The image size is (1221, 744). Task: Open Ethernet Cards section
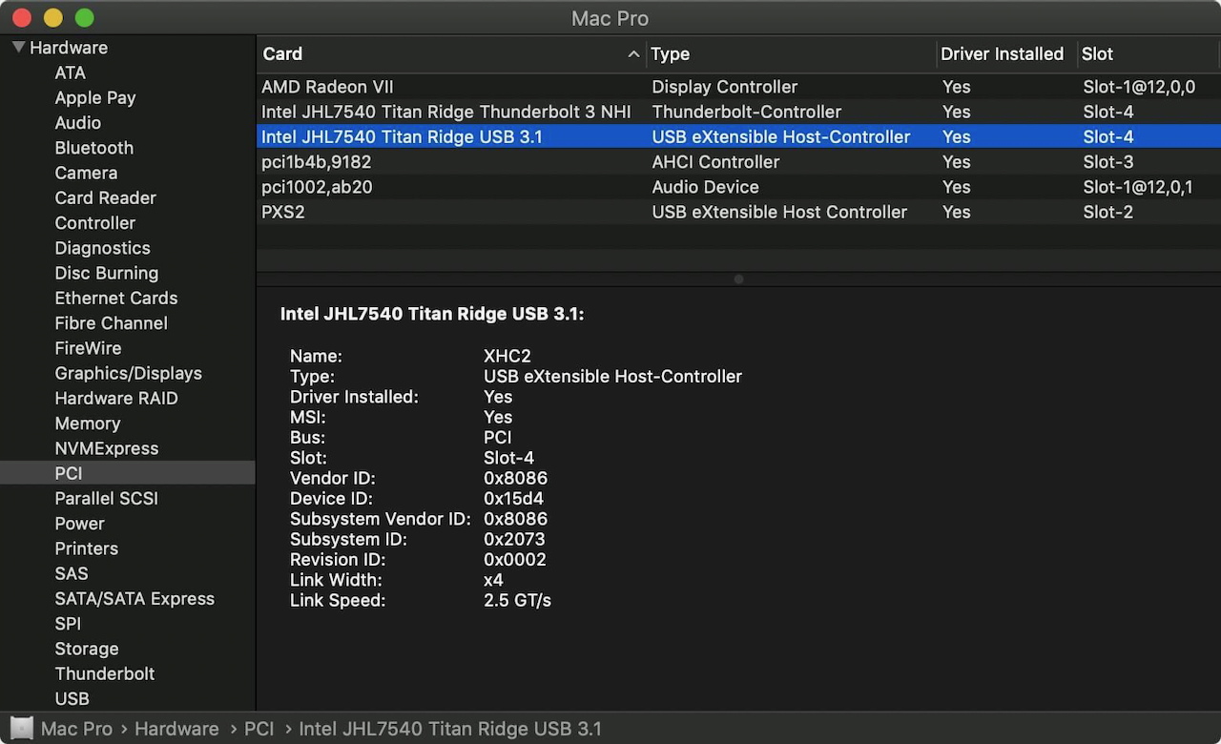pos(115,298)
